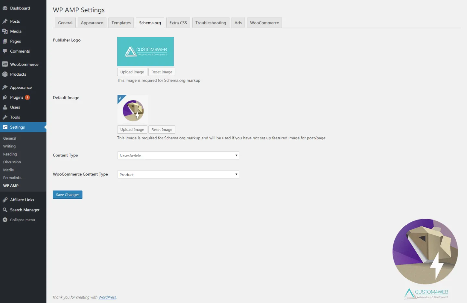This screenshot has width=467, height=303.
Task: Open the Pages icon in sidebar
Action: coord(6,41)
